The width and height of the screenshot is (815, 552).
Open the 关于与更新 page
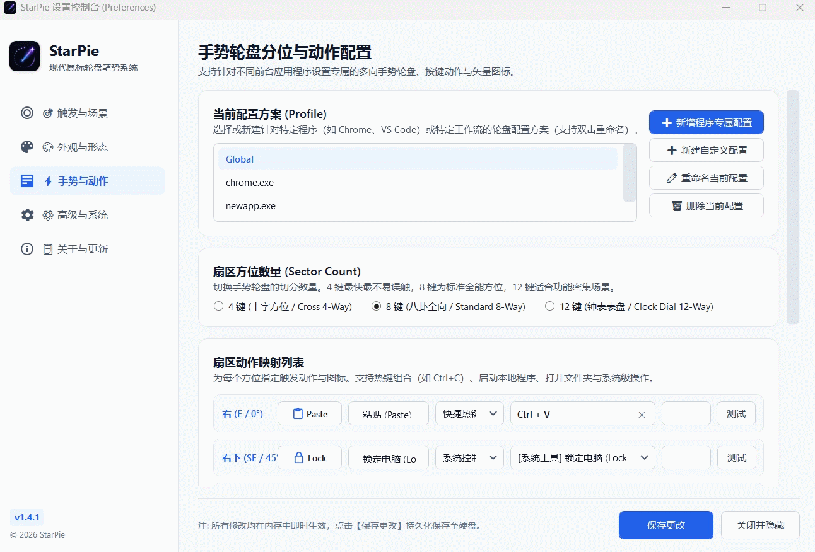88,250
